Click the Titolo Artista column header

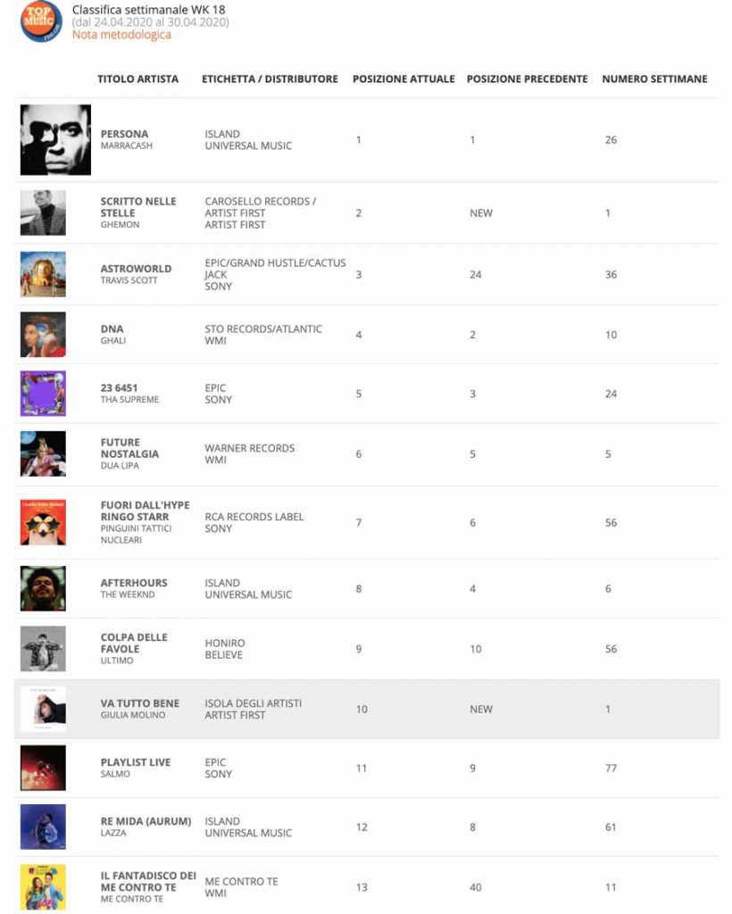coord(138,79)
